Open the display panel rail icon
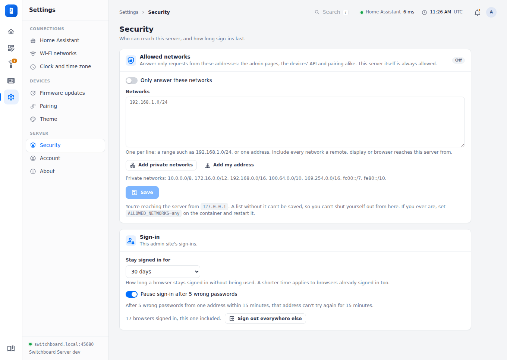 (x=11, y=81)
